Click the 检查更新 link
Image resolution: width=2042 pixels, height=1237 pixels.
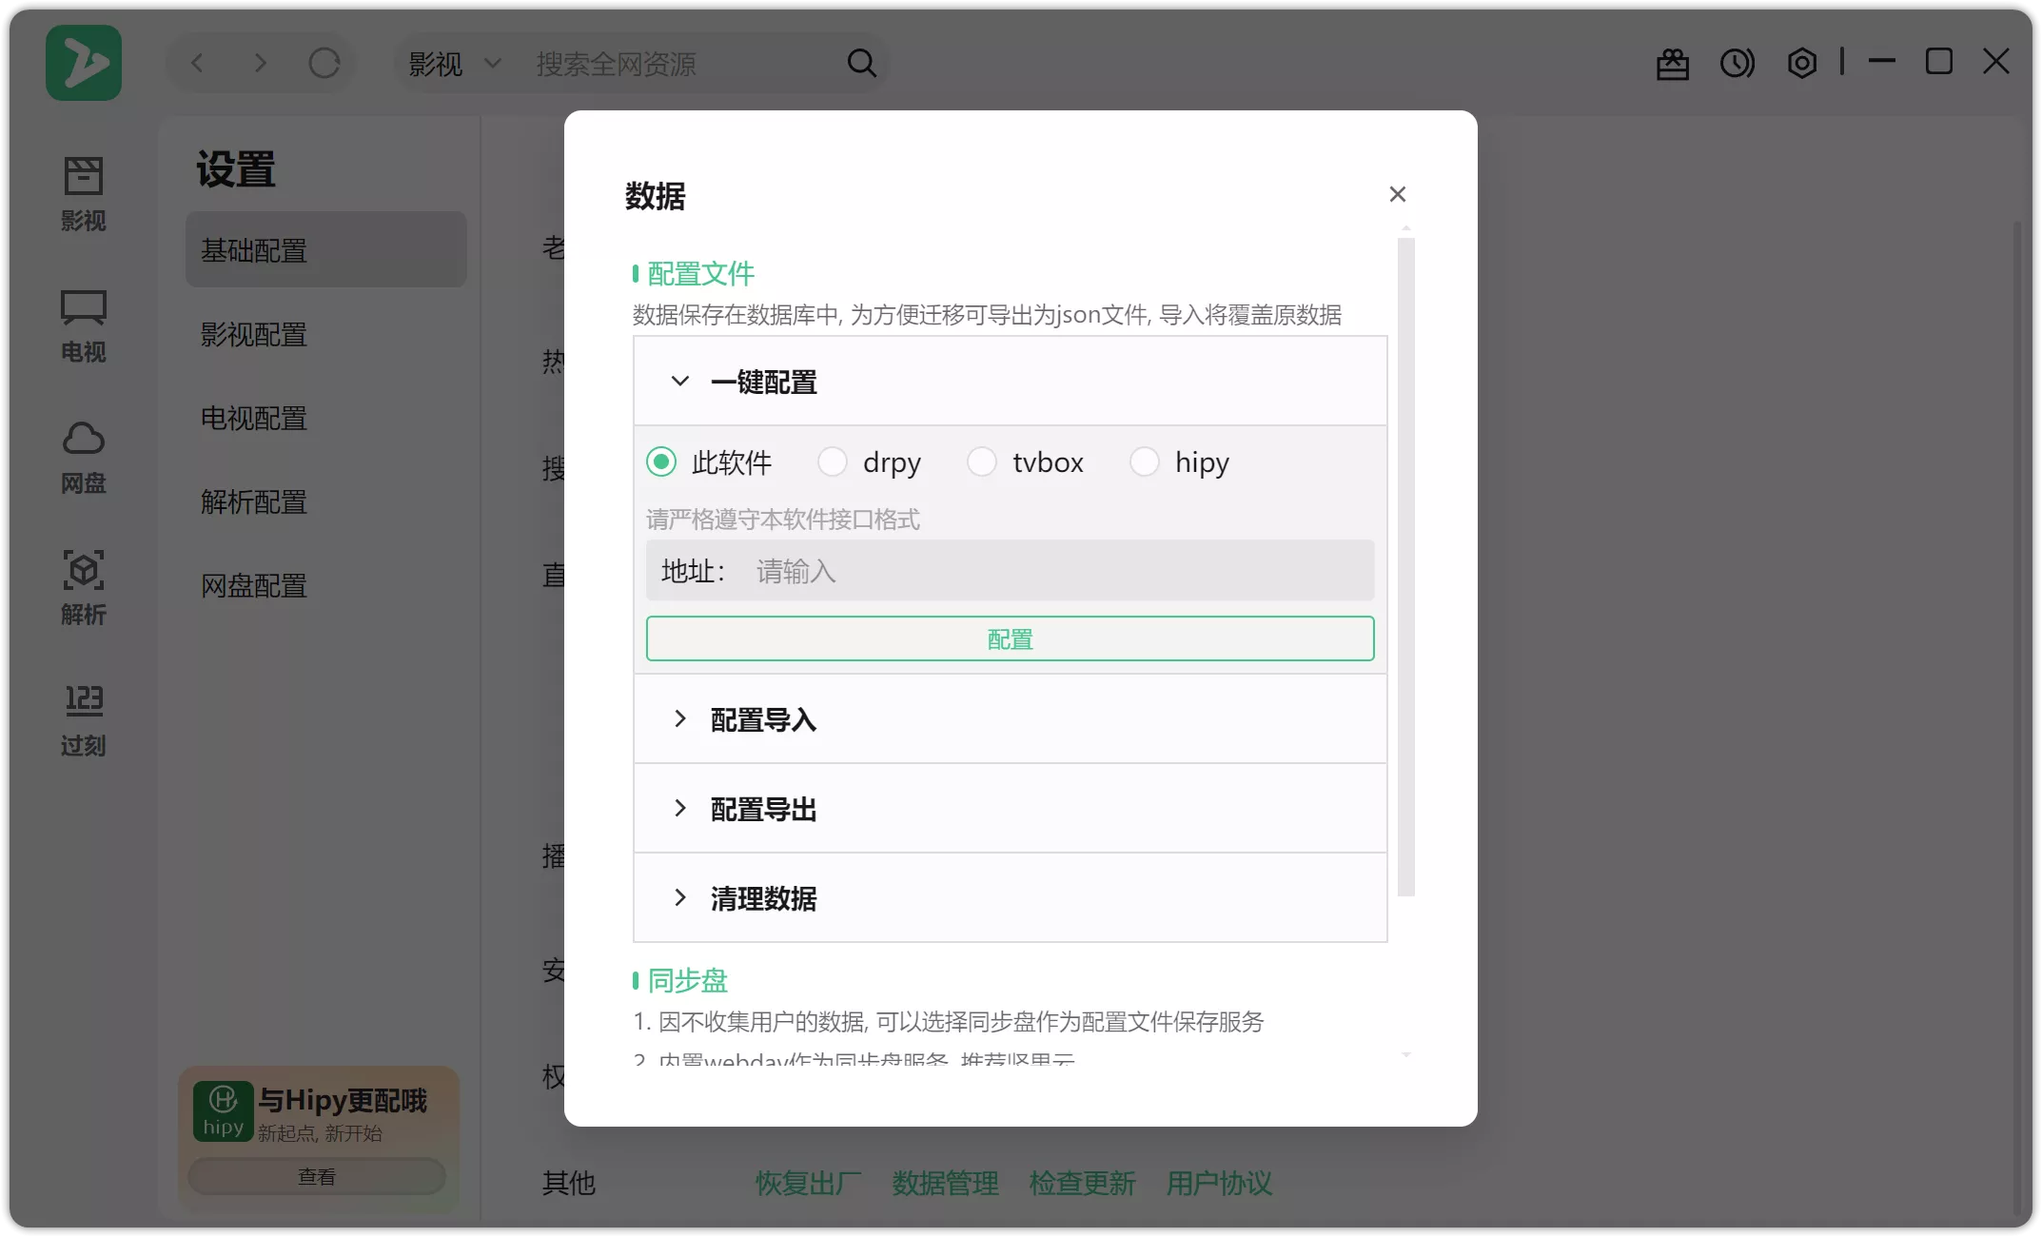pyautogui.click(x=1081, y=1184)
